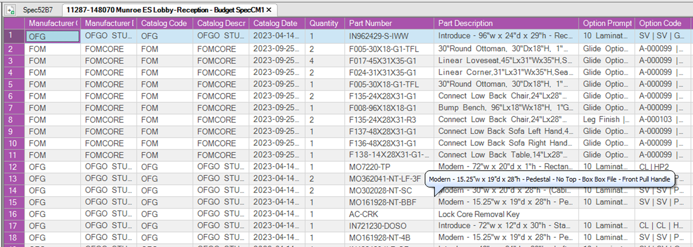Select the 11287-148070 Munroe ES Lobby-Reception tab
Image resolution: width=693 pixels, height=247 pixels.
point(165,10)
